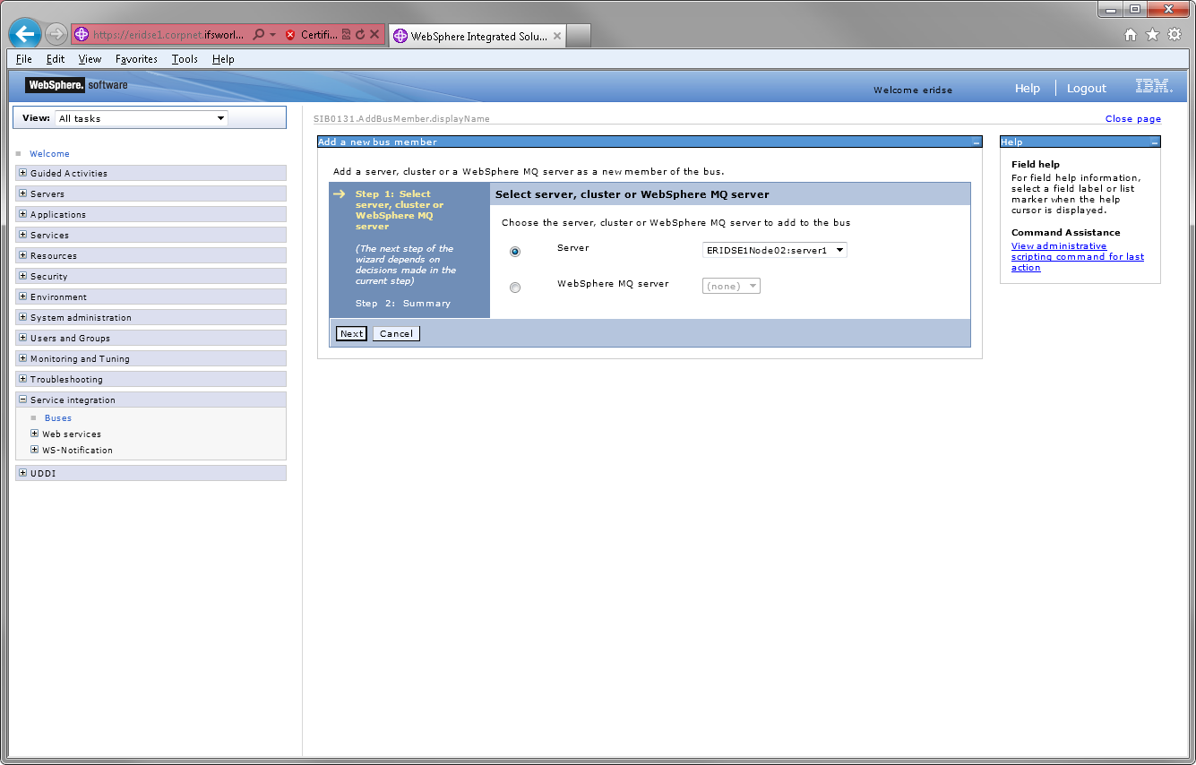The image size is (1196, 765).
Task: Open View administrative scripting command link
Action: point(1075,256)
